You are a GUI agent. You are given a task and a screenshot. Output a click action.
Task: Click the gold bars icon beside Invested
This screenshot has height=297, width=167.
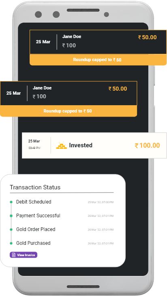61,145
